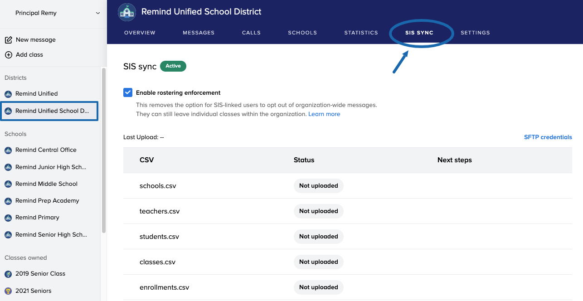Image resolution: width=583 pixels, height=301 pixels.
Task: Click the Add class plus icon
Action: pyautogui.click(x=8, y=55)
